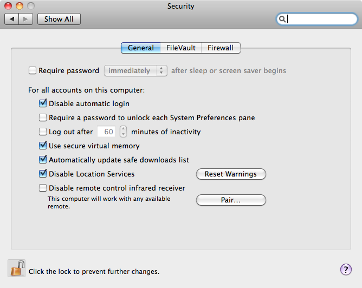Switch to the FileVault tab

[181, 48]
